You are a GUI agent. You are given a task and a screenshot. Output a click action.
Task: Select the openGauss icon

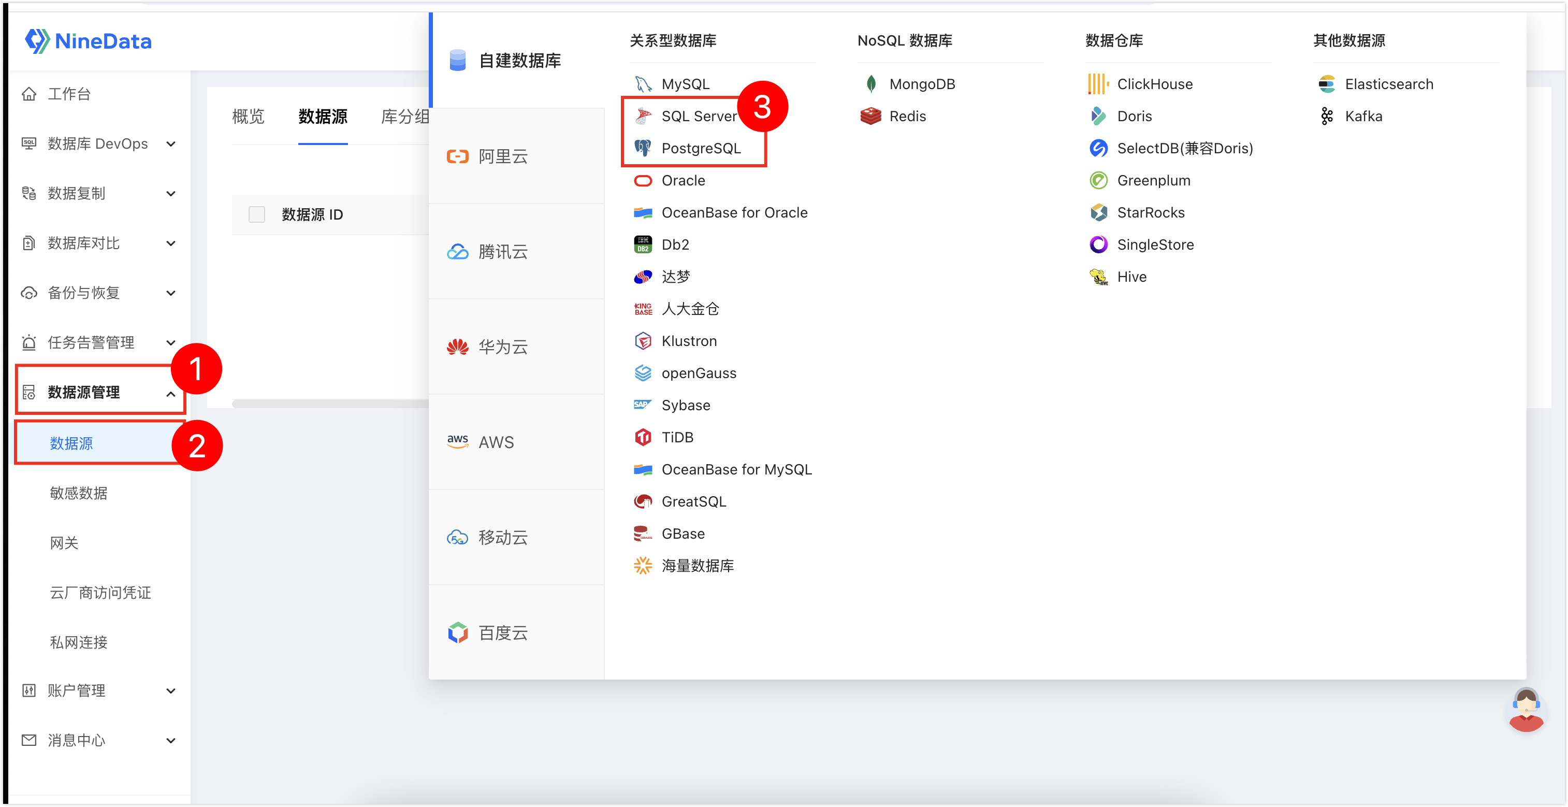(x=643, y=373)
